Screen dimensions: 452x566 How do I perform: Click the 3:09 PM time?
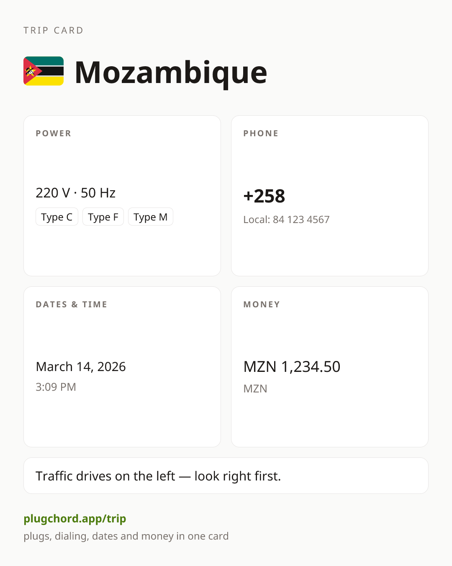pos(56,387)
